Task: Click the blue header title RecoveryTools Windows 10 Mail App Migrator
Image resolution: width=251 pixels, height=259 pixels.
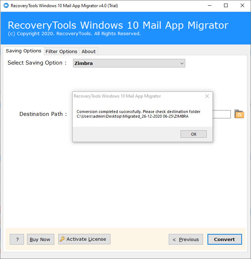Action: point(118,25)
